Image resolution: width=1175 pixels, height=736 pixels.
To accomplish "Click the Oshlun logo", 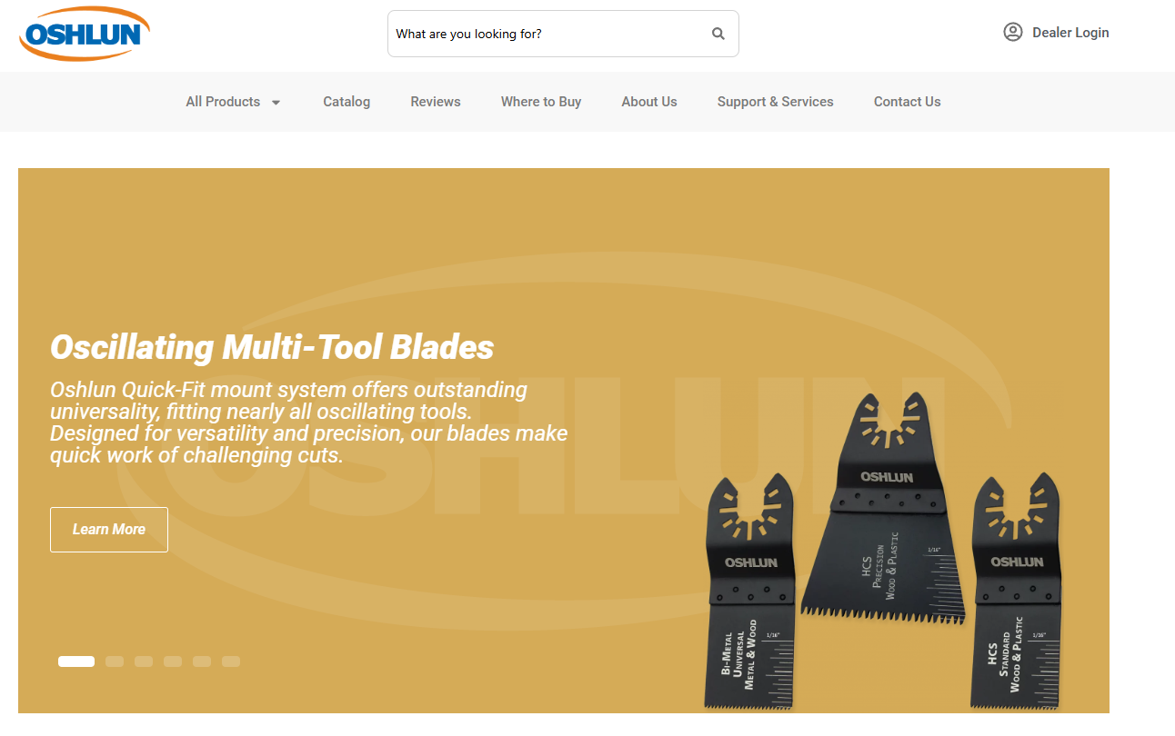I will pyautogui.click(x=85, y=34).
